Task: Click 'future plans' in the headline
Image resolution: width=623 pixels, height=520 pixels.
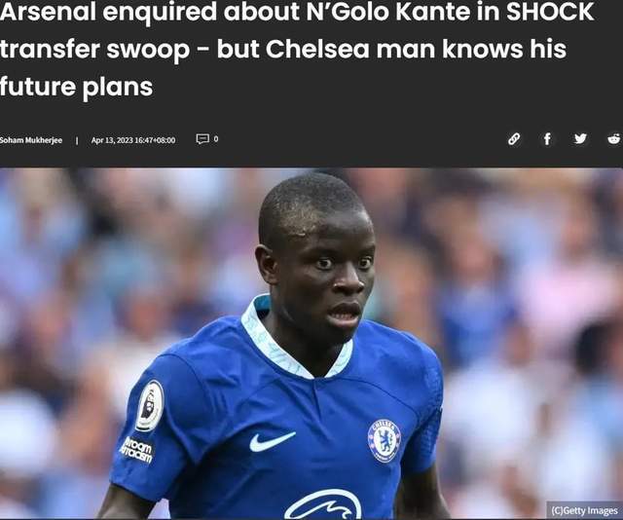Action: point(76,87)
